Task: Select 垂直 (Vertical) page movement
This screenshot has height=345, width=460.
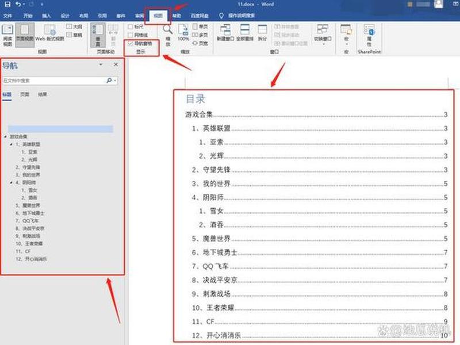Action: pyautogui.click(x=98, y=35)
